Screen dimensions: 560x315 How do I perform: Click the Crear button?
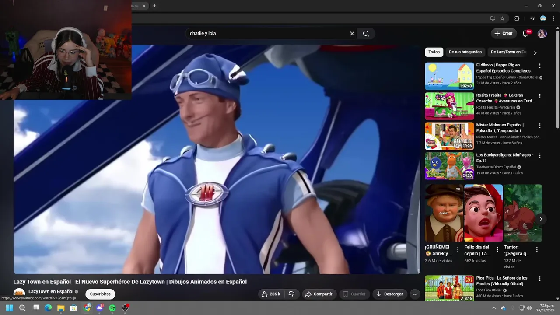(x=504, y=34)
